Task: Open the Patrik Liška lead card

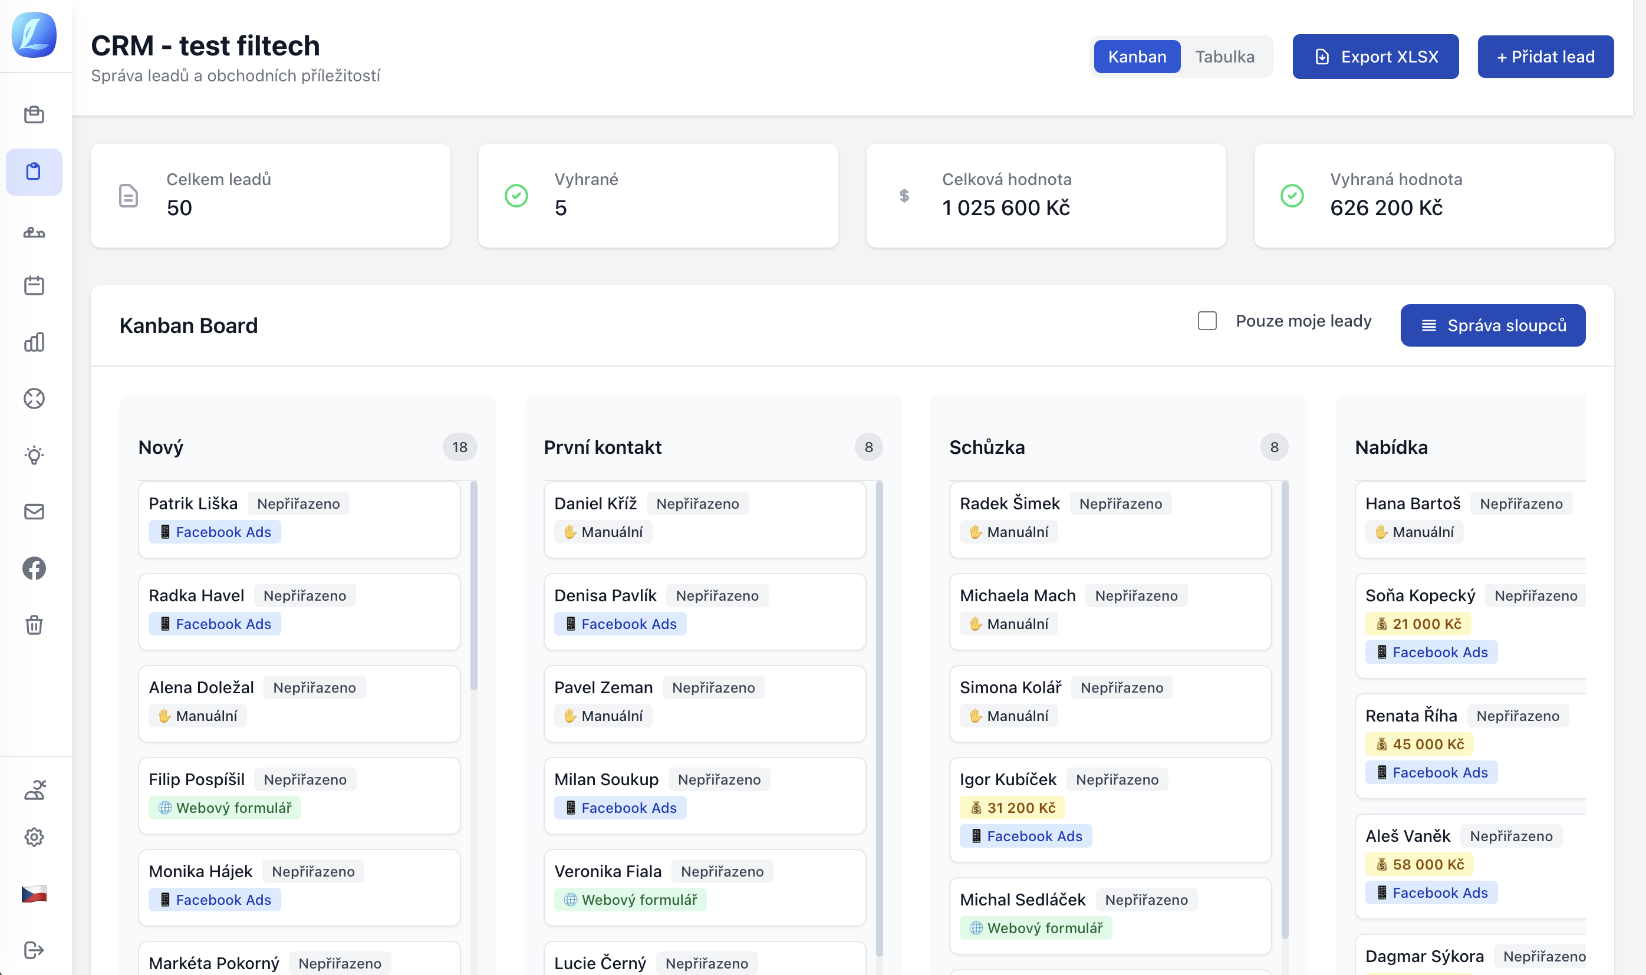Action: (299, 520)
